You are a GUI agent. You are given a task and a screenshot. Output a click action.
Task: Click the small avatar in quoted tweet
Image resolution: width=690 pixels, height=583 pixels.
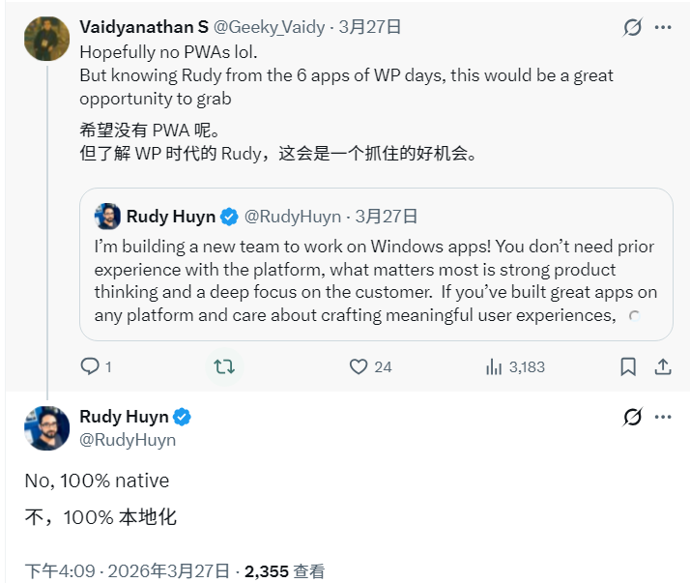106,216
